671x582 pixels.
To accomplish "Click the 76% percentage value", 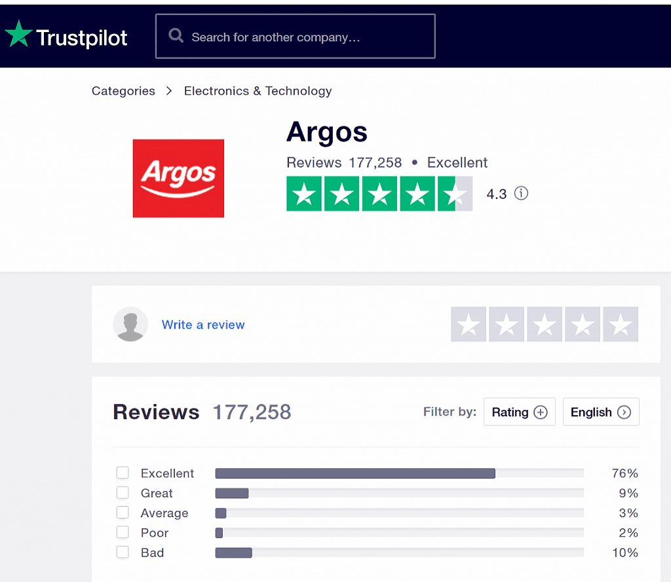I will (624, 473).
